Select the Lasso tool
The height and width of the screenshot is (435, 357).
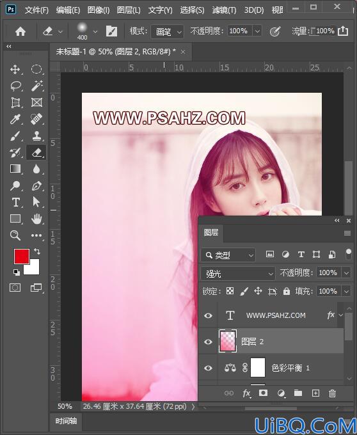(x=15, y=86)
